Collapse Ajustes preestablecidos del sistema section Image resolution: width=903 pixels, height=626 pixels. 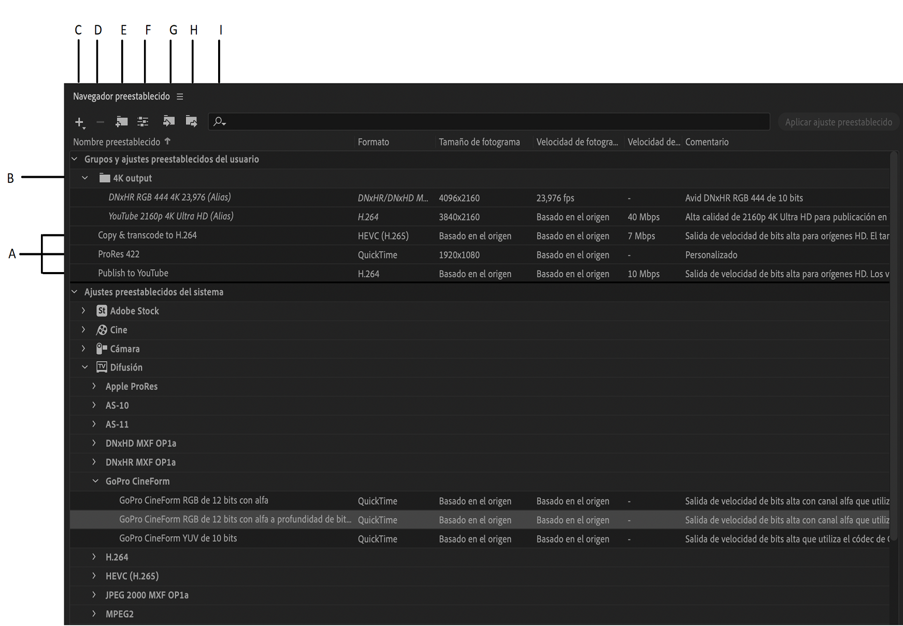(x=75, y=292)
